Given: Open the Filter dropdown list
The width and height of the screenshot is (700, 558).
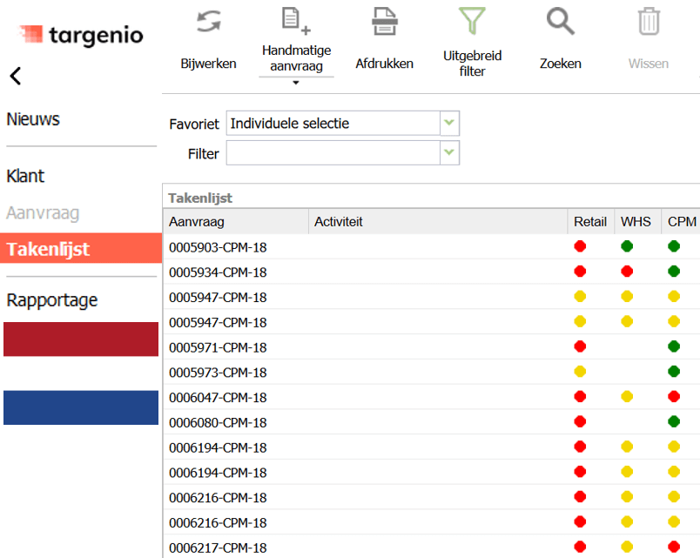Looking at the screenshot, I should pyautogui.click(x=449, y=153).
